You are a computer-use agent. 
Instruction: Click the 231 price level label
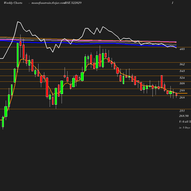point(182,111)
